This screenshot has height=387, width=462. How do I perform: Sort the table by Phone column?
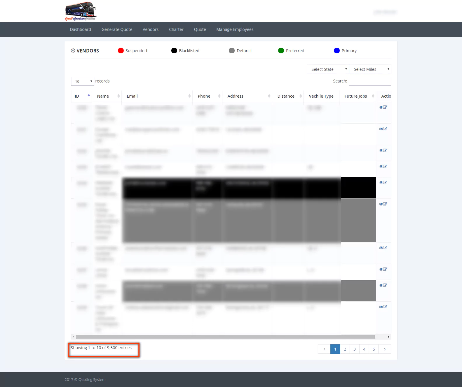pyautogui.click(x=208, y=96)
